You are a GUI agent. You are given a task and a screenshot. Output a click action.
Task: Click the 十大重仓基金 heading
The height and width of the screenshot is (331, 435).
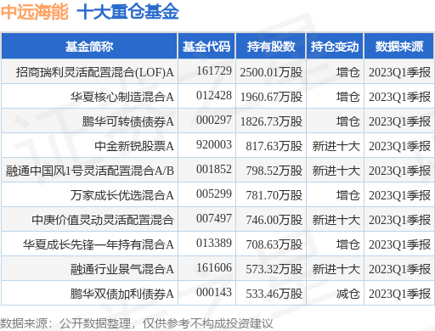pos(127,12)
